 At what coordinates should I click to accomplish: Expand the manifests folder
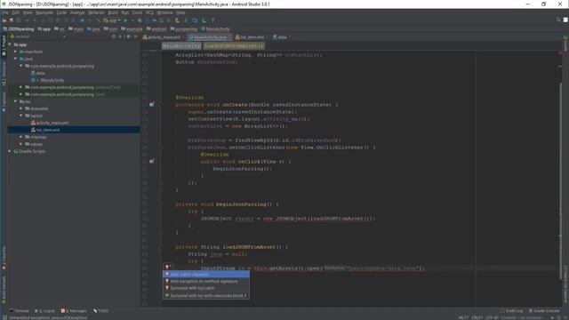pyautogui.click(x=16, y=52)
